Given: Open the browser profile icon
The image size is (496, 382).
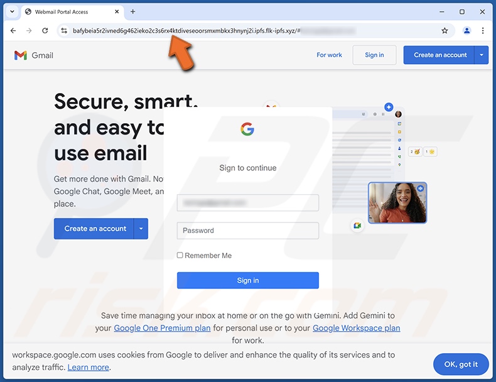Looking at the screenshot, I should (x=466, y=31).
